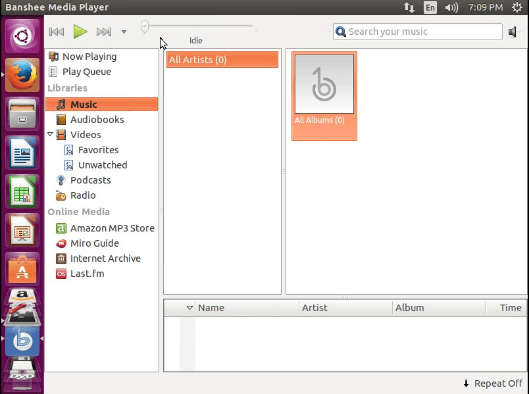
Task: Open Ubuntu Software Center launcher icon
Action: 22,269
